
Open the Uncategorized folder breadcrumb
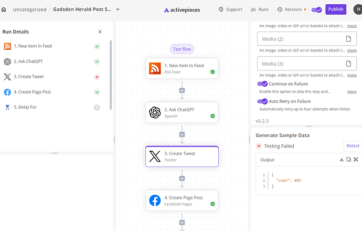coord(29,9)
